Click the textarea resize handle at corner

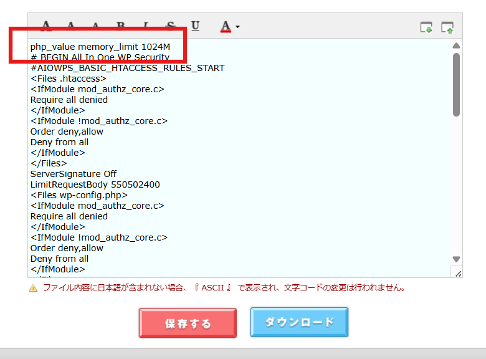point(457,273)
